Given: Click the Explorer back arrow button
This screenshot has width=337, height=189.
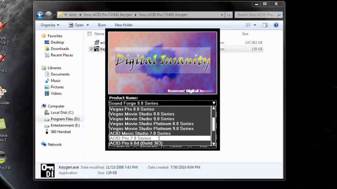Looking at the screenshot, I should coord(40,15).
